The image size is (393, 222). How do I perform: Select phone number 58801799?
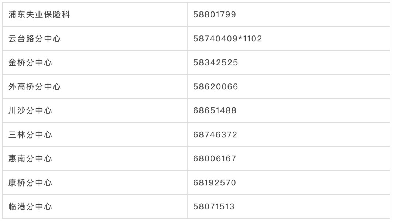215,14
